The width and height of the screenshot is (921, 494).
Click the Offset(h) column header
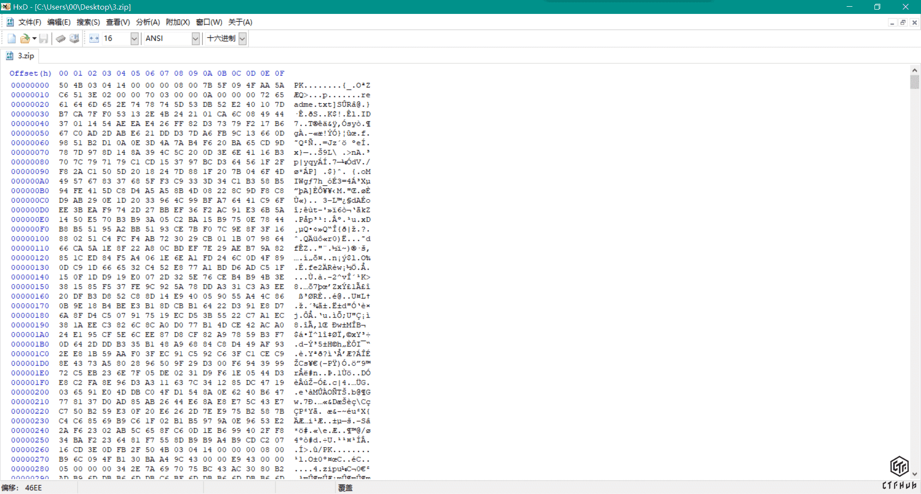(30, 73)
